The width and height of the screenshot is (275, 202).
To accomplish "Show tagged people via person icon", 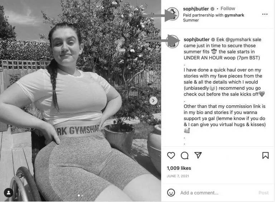I will 9,193.
